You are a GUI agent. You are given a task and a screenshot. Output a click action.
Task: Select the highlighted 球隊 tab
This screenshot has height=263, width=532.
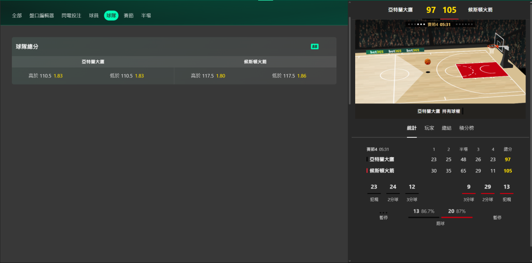click(x=111, y=16)
